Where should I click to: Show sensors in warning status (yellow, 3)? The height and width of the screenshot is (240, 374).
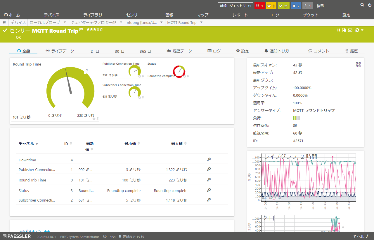pyautogui.click(x=271, y=6)
